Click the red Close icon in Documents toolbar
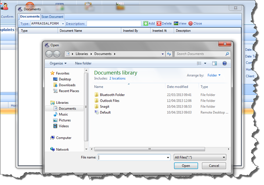The width and height of the screenshot is (264, 185). click(190, 23)
